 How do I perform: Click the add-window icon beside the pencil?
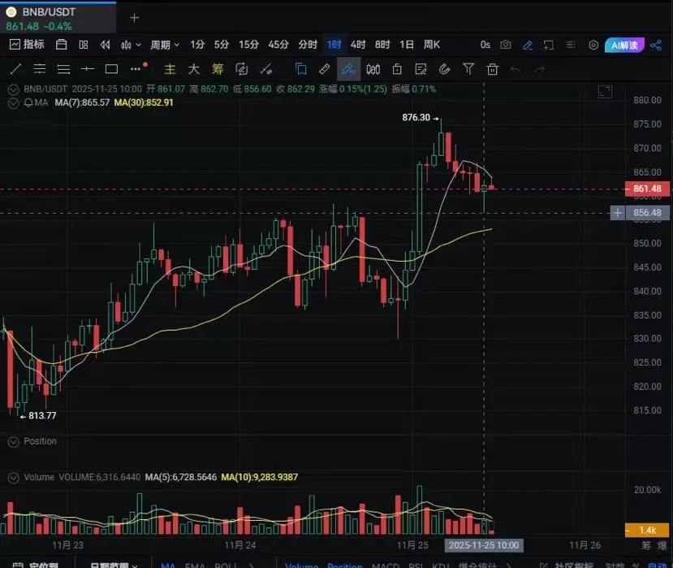(x=549, y=46)
